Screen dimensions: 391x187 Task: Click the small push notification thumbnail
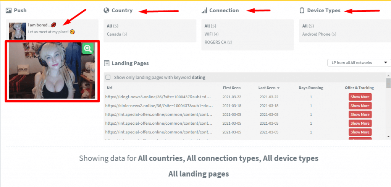point(18,31)
